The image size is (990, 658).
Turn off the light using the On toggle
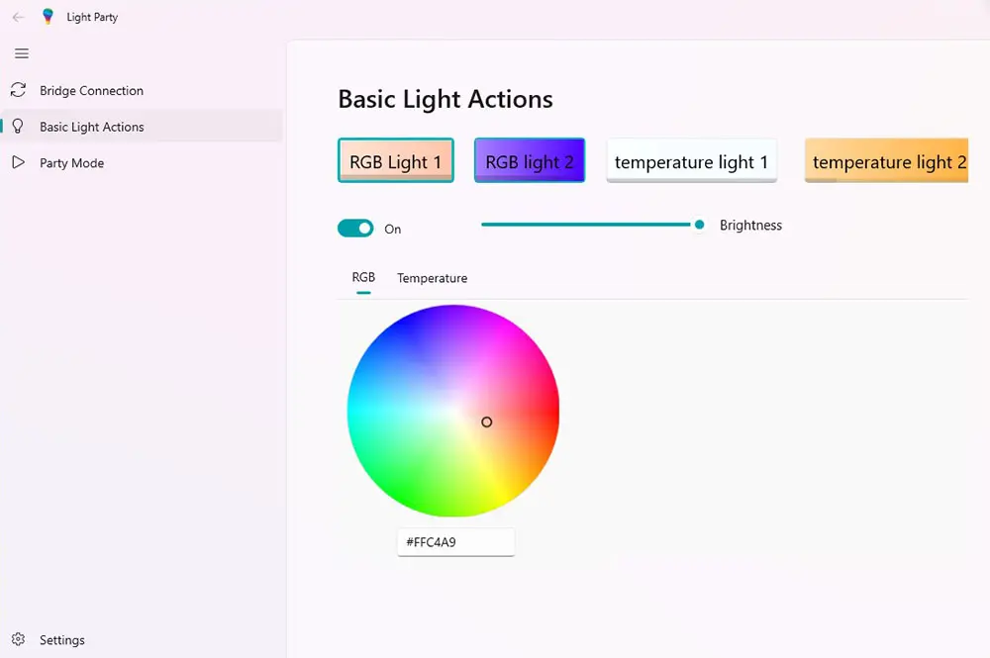(355, 228)
